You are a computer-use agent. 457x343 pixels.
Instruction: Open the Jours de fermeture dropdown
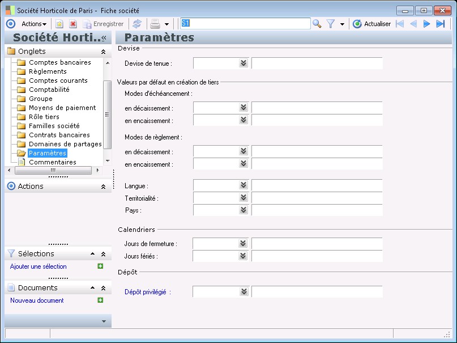tap(243, 243)
